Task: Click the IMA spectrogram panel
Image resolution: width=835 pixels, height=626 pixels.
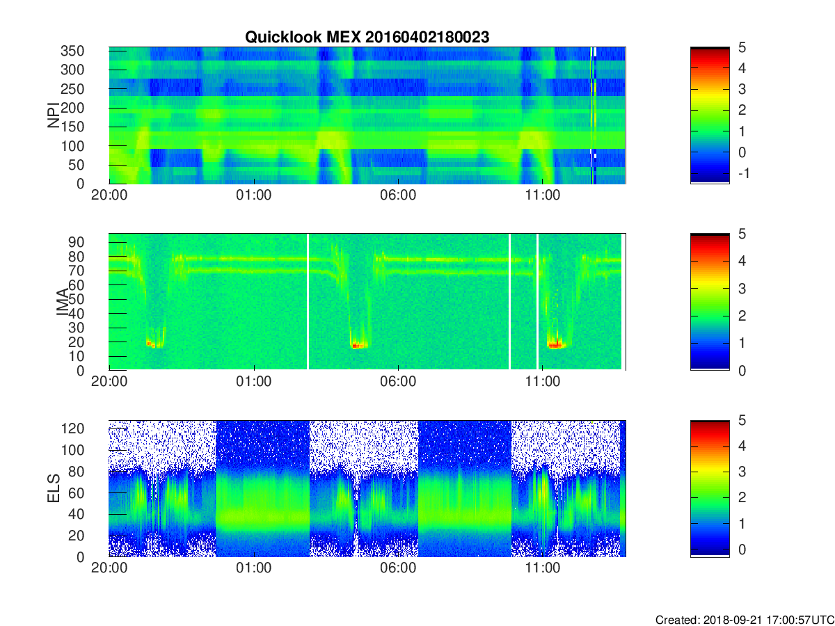Action: tap(367, 302)
